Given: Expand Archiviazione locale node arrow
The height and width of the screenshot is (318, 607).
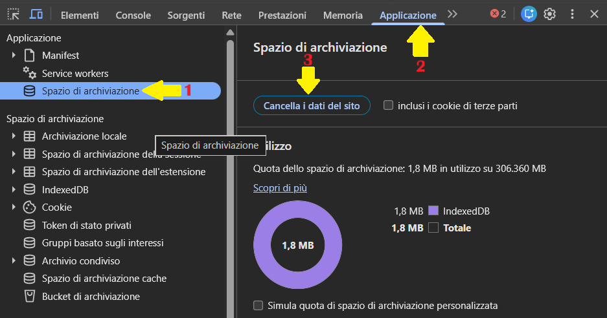Looking at the screenshot, I should 14,136.
